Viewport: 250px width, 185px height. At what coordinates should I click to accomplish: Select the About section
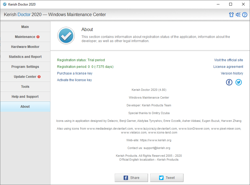pos(25,106)
